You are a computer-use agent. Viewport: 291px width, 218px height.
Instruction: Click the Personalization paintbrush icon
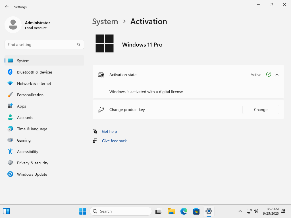[x=10, y=95]
